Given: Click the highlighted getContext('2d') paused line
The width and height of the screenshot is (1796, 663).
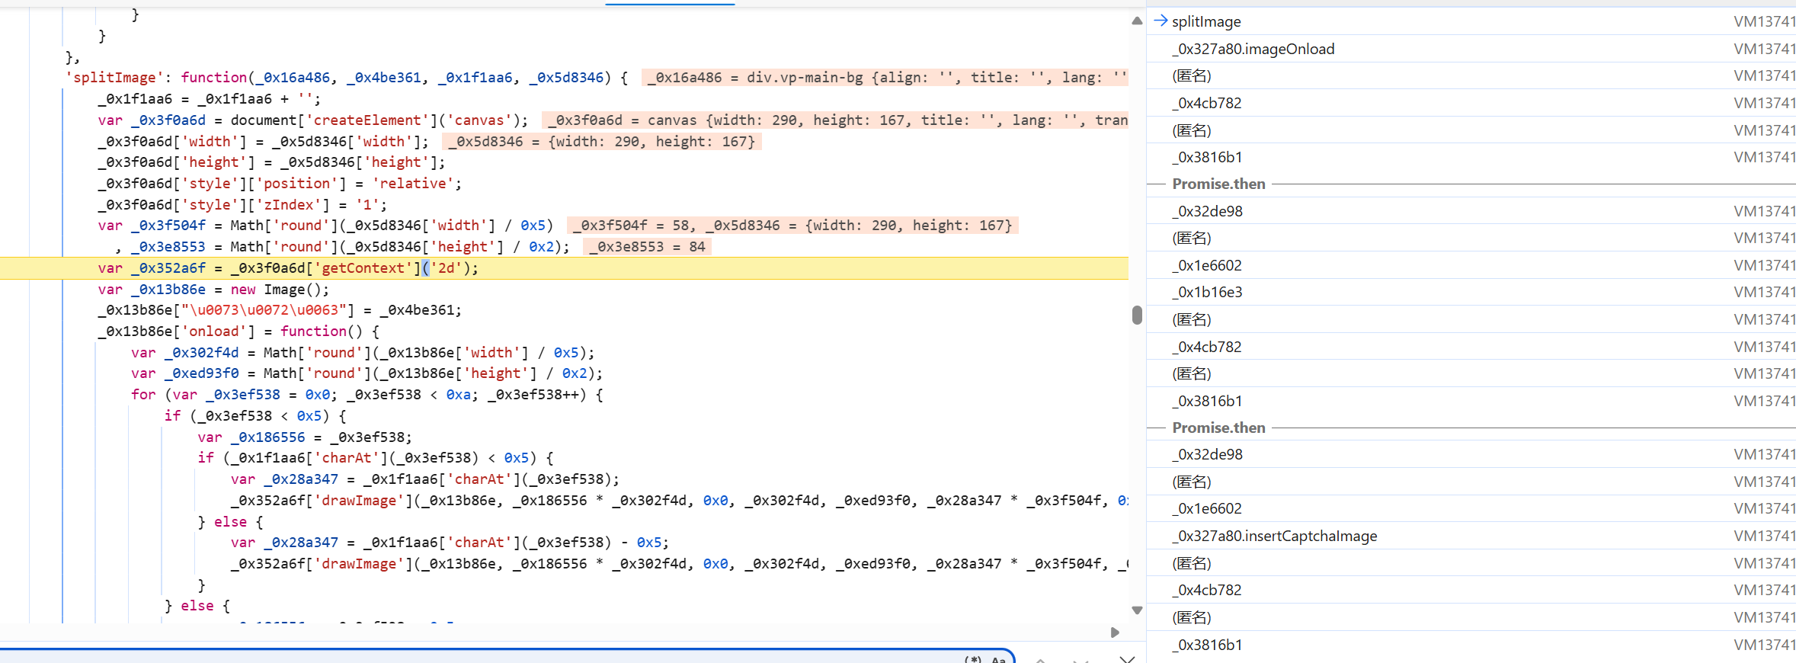Looking at the screenshot, I should click(x=564, y=268).
